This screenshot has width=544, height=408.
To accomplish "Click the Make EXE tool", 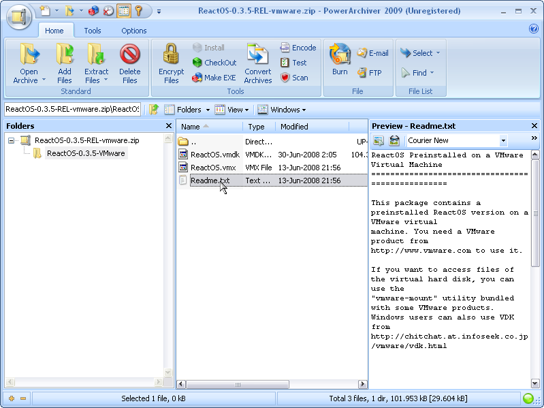I will 214,78.
